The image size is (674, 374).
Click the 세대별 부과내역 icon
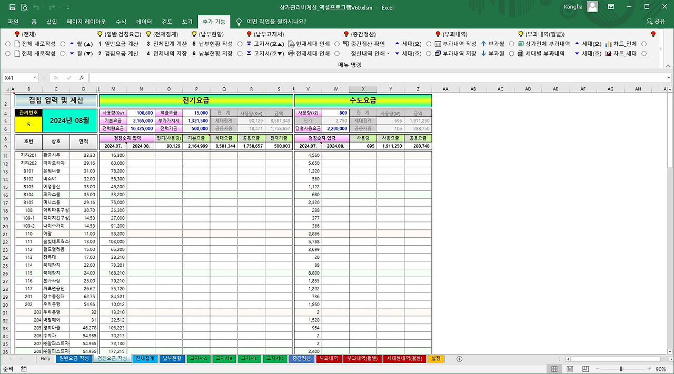click(521, 53)
